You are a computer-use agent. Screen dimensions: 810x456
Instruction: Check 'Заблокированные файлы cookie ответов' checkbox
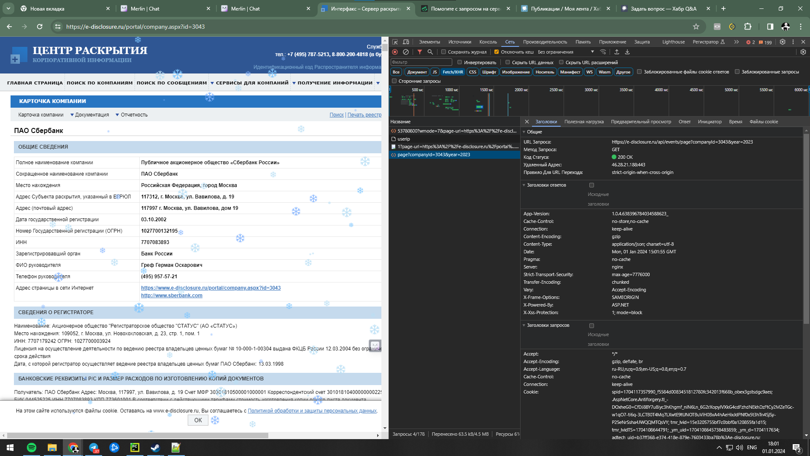click(x=640, y=72)
